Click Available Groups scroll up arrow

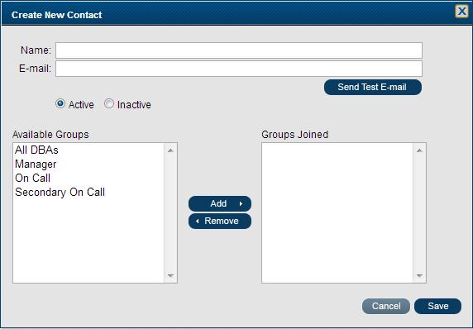coord(170,150)
